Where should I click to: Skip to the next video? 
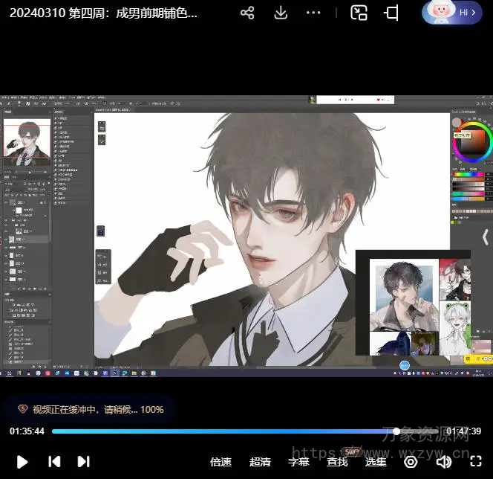[84, 461]
